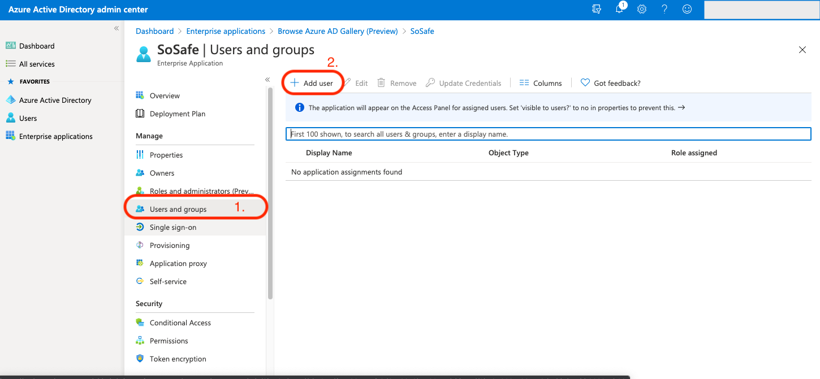Open Token encryption under Security

(x=178, y=359)
